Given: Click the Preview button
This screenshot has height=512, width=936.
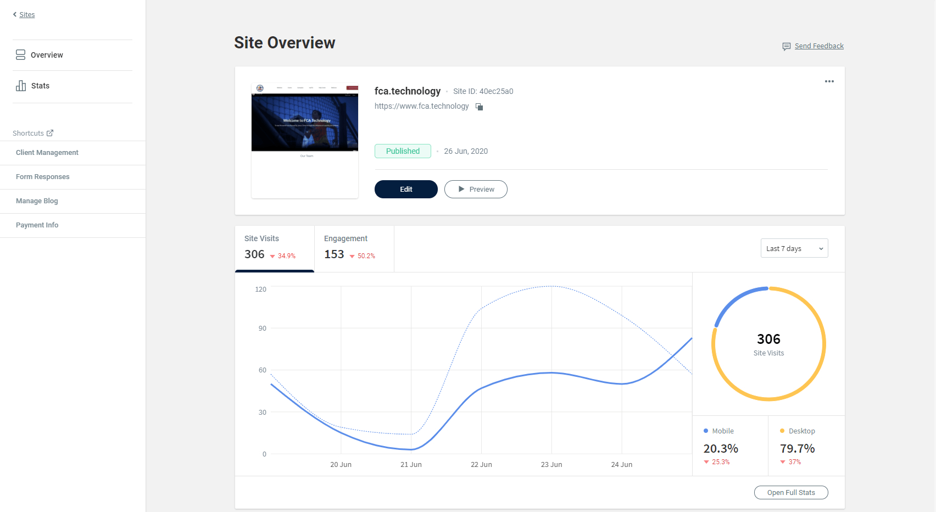Looking at the screenshot, I should [476, 189].
